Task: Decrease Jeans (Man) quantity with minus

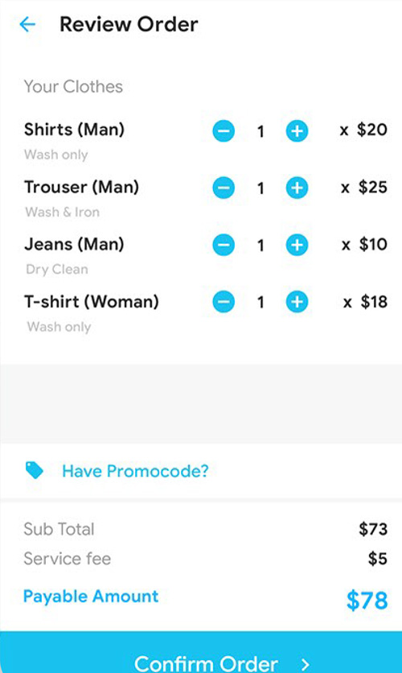Action: (x=224, y=245)
